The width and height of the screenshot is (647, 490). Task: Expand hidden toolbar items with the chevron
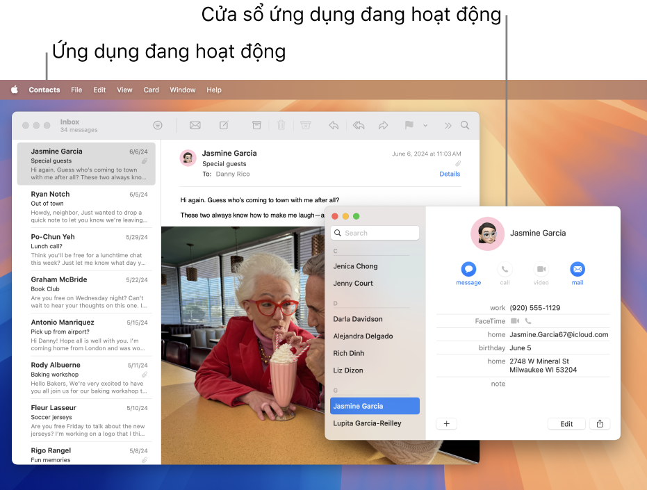pyautogui.click(x=448, y=125)
